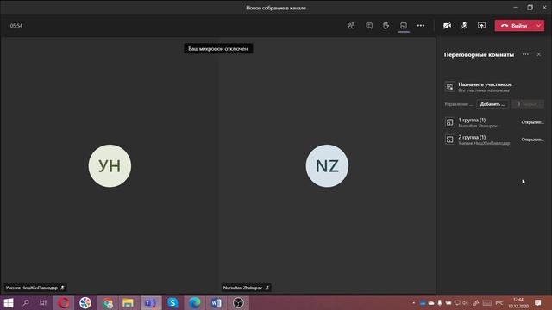Viewport: 552px width, 310px height.
Task: Raise your hand in the meeting
Action: [386, 26]
